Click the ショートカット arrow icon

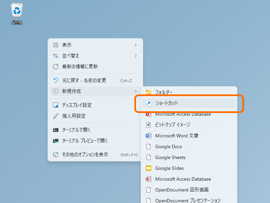click(x=149, y=103)
